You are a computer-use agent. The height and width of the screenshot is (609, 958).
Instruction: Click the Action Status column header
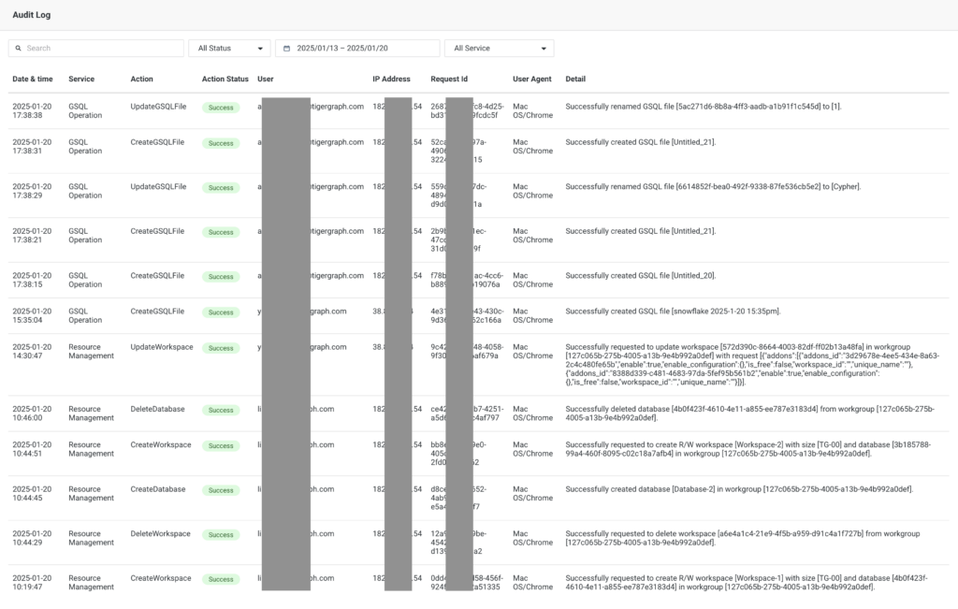[225, 79]
